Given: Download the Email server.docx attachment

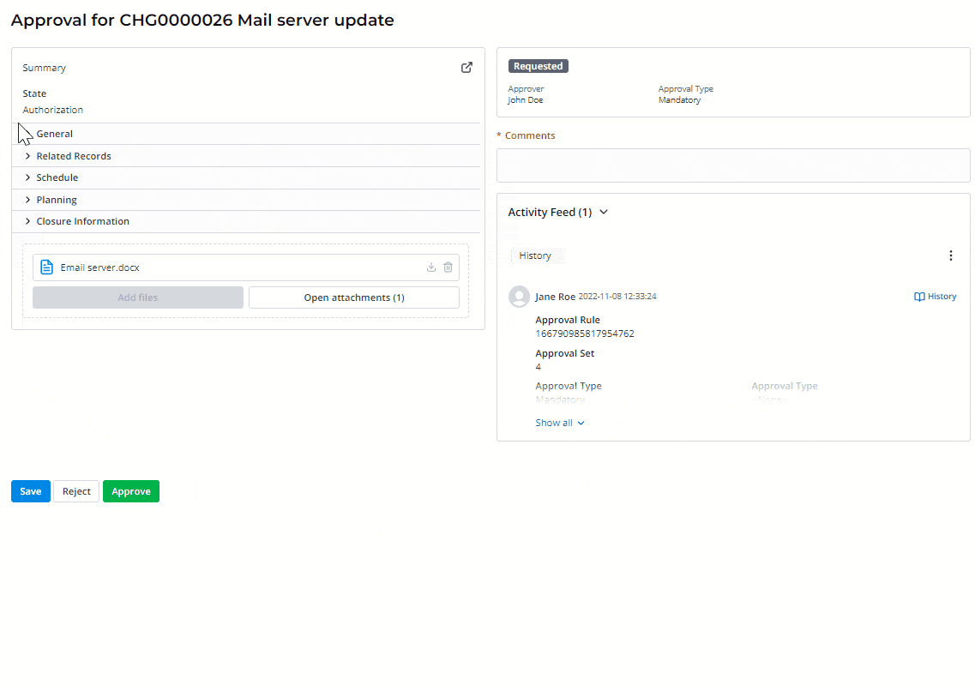Looking at the screenshot, I should (431, 267).
